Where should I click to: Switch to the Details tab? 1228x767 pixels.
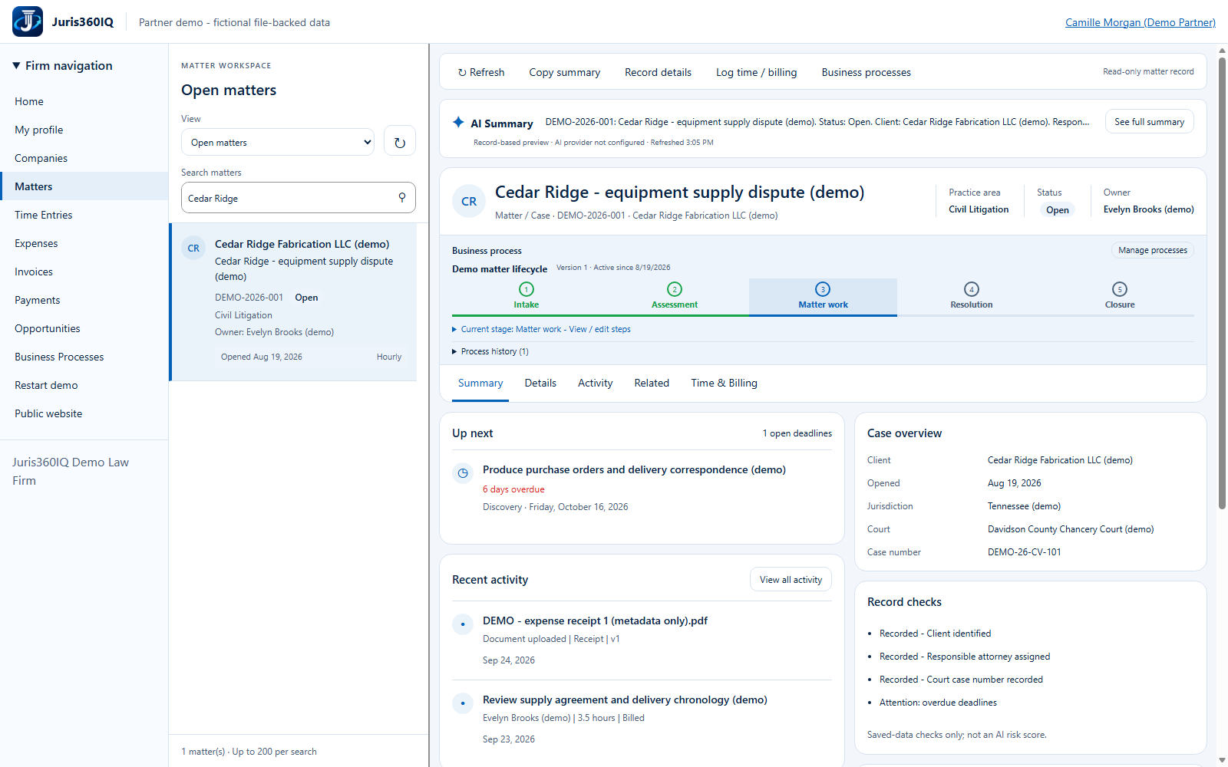pos(540,383)
